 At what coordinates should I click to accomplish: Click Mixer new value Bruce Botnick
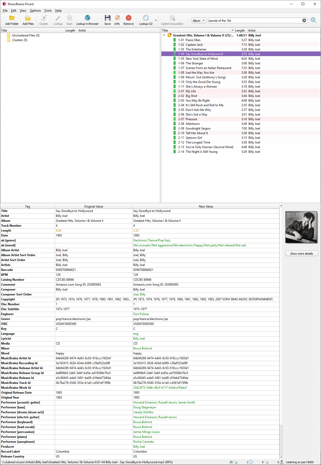(143, 348)
